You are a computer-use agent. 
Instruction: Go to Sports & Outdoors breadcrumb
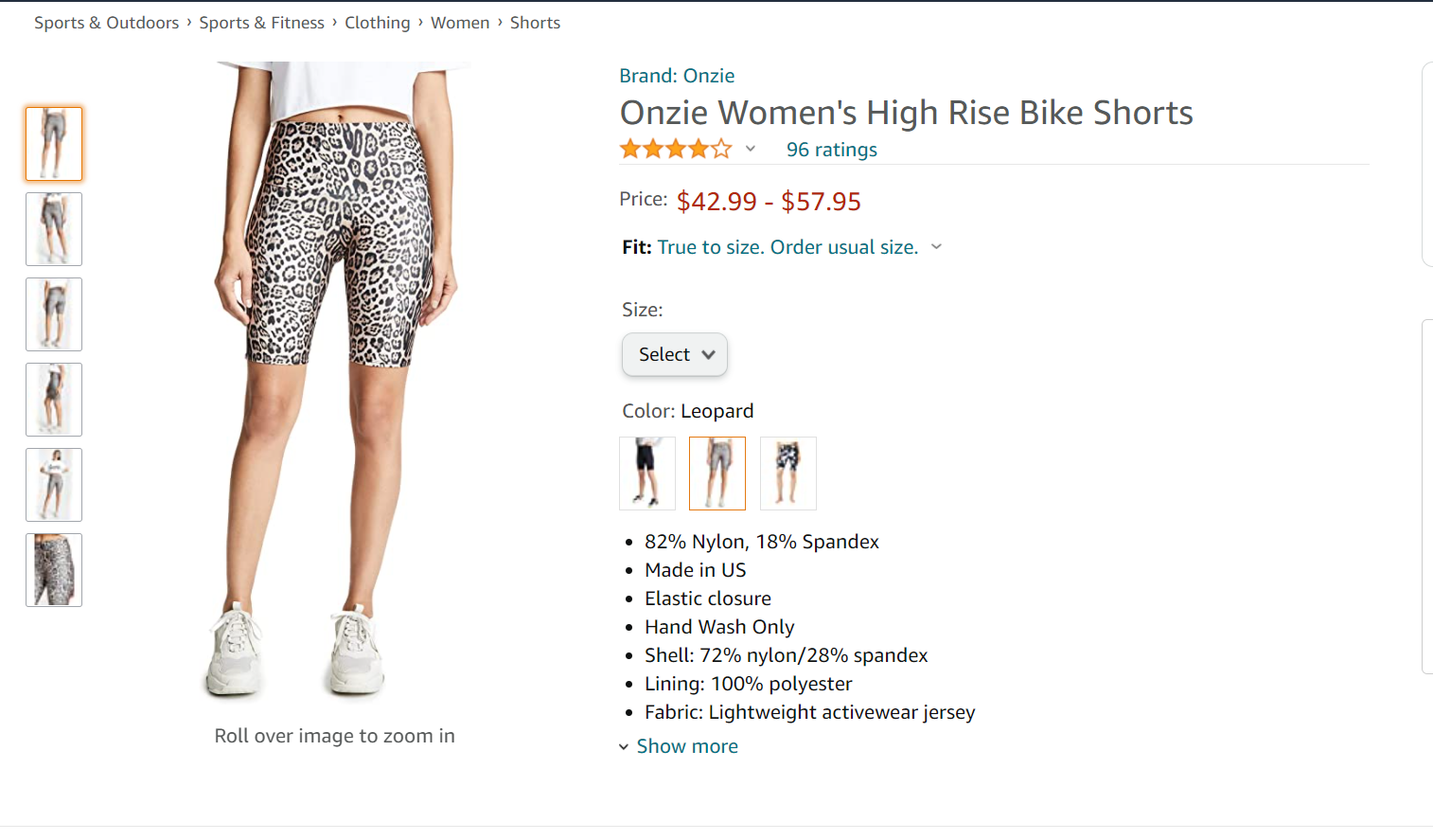[x=106, y=23]
